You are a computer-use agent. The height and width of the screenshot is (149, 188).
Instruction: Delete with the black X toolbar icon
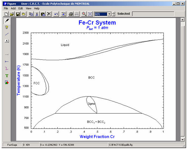click(x=49, y=14)
